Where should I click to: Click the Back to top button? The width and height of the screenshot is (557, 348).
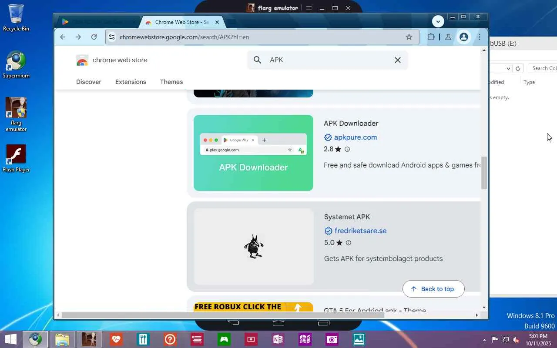[x=433, y=289]
